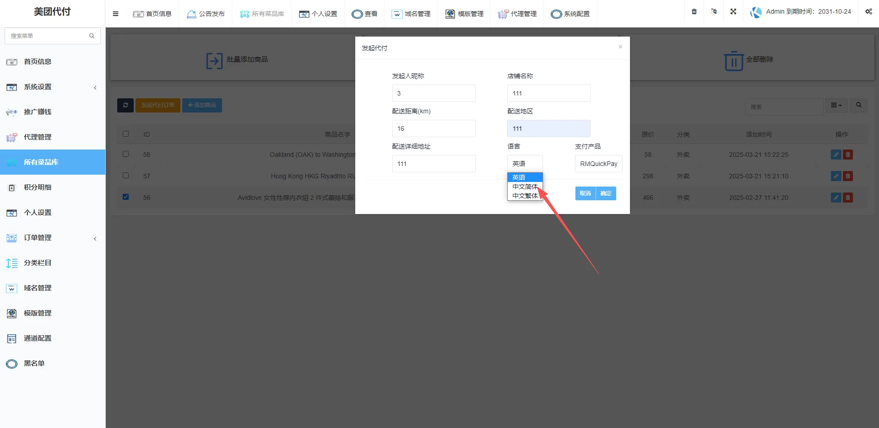Viewport: 879px width, 428px height.
Task: Click delete icon for row 57
Action: pyautogui.click(x=847, y=176)
